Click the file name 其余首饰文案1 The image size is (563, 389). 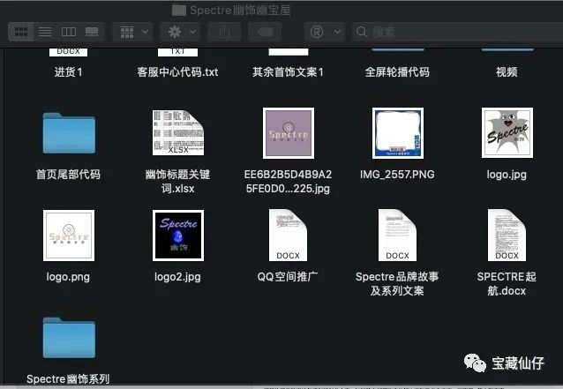[x=288, y=72]
